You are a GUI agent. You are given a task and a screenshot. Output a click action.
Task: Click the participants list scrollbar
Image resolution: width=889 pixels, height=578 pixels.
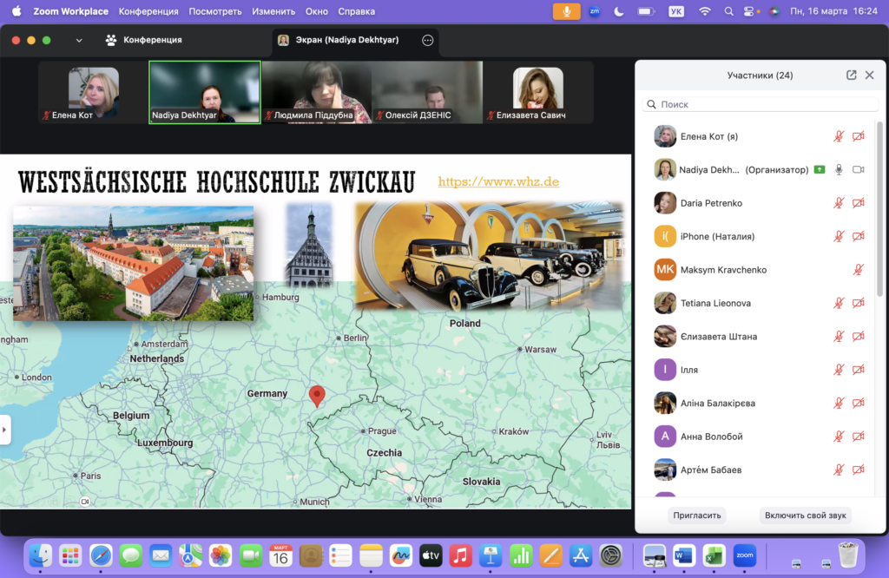pos(880,208)
